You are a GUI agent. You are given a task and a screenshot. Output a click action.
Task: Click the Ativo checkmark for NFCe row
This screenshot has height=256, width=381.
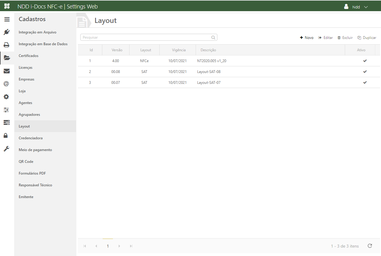click(x=365, y=61)
